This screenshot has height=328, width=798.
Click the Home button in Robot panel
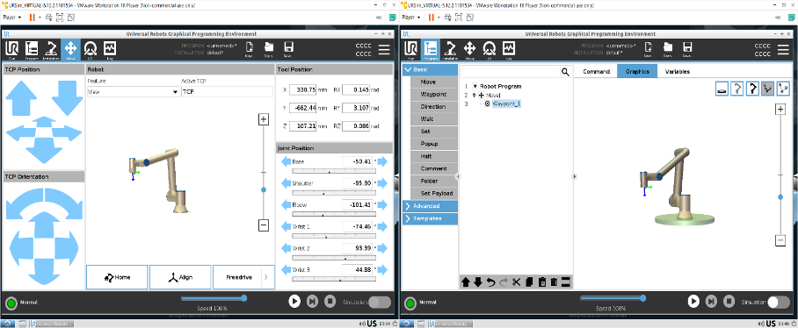coord(117,277)
